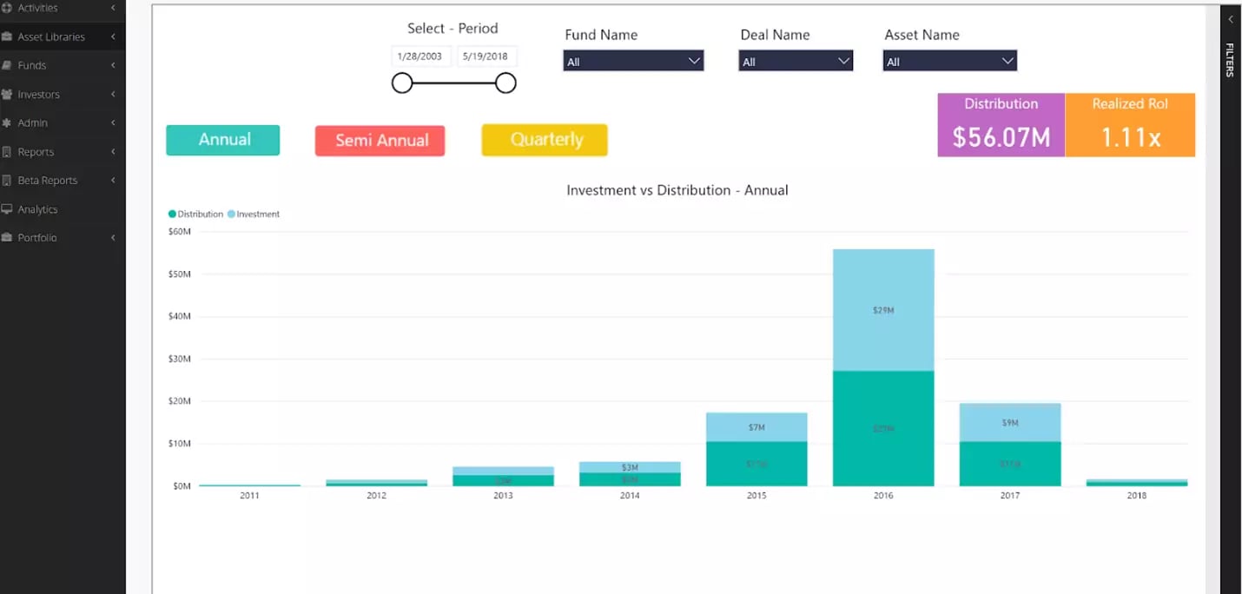This screenshot has height=594, width=1242.
Task: Select the Quarterly view button
Action: tap(545, 140)
